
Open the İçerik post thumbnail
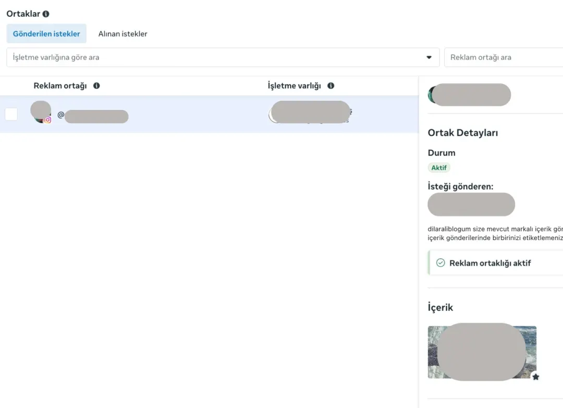(x=482, y=352)
